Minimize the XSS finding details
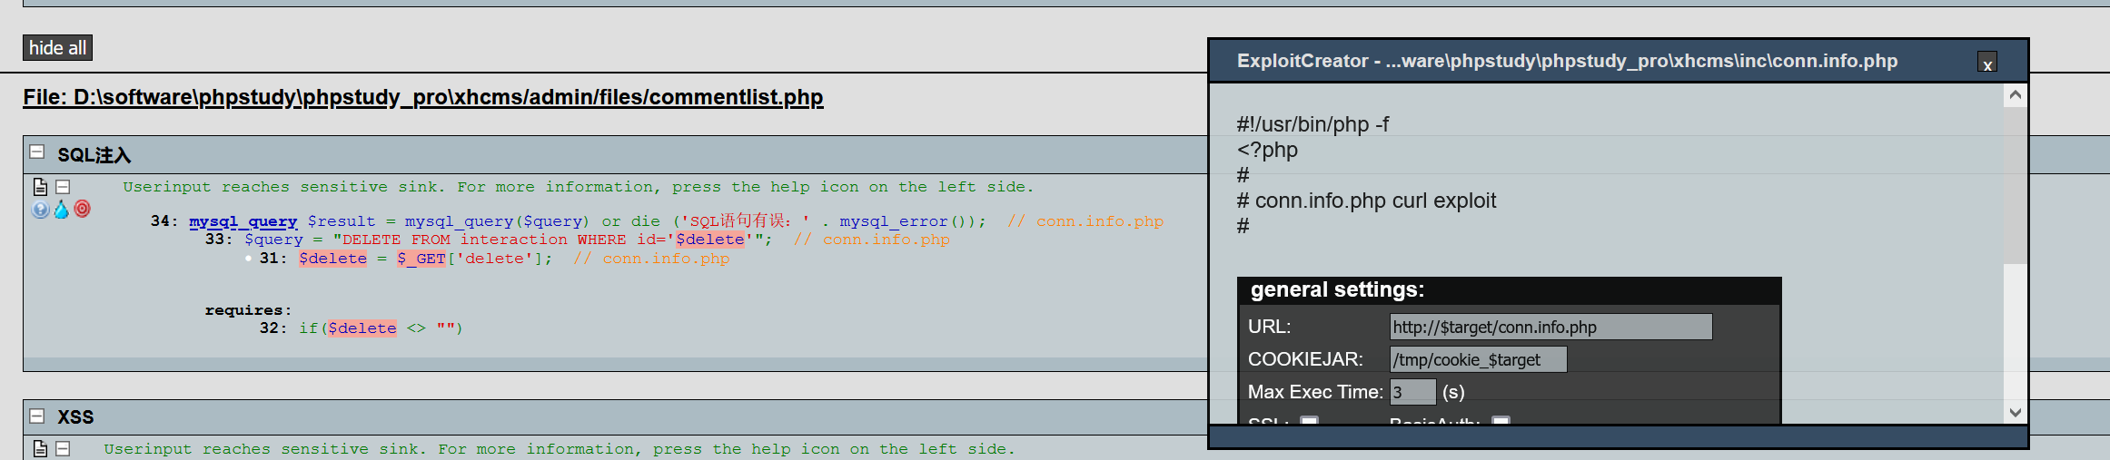Image resolution: width=2110 pixels, height=460 pixels. pyautogui.click(x=63, y=448)
